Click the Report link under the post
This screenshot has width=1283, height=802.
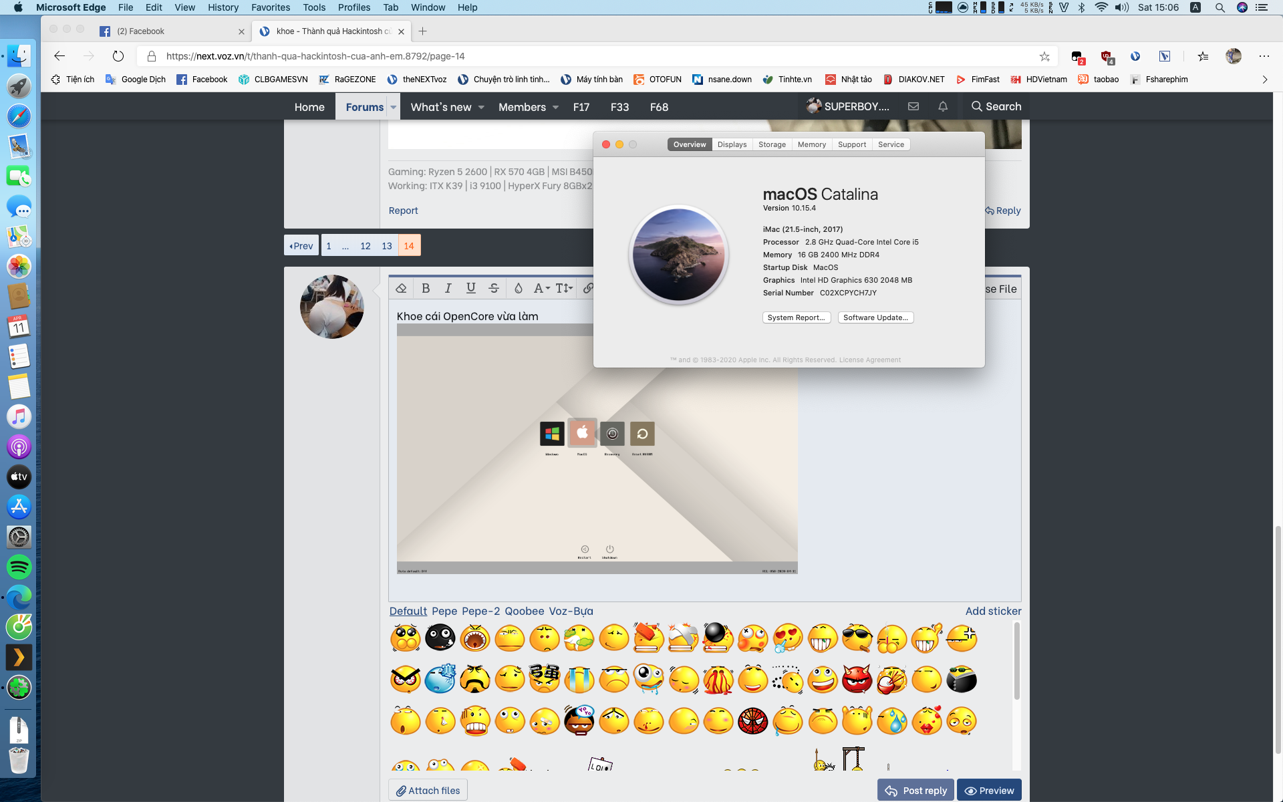point(403,211)
